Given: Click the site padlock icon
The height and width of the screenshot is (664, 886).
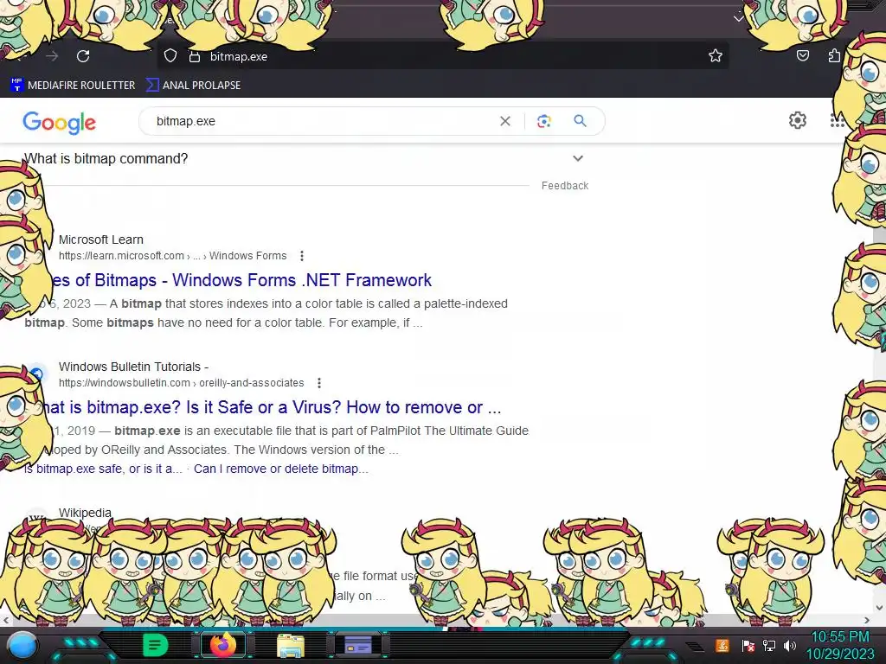Looking at the screenshot, I should (x=195, y=56).
